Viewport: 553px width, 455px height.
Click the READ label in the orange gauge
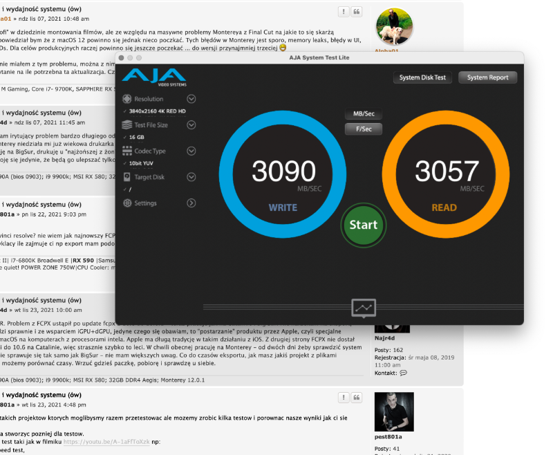click(444, 207)
